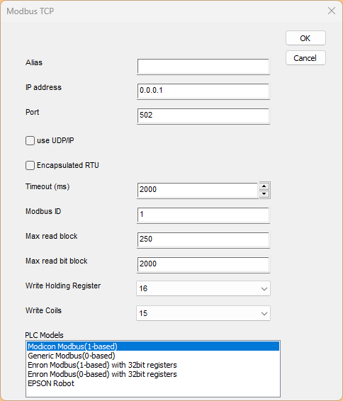
Task: Focus the Alias text field
Action: [x=203, y=67]
